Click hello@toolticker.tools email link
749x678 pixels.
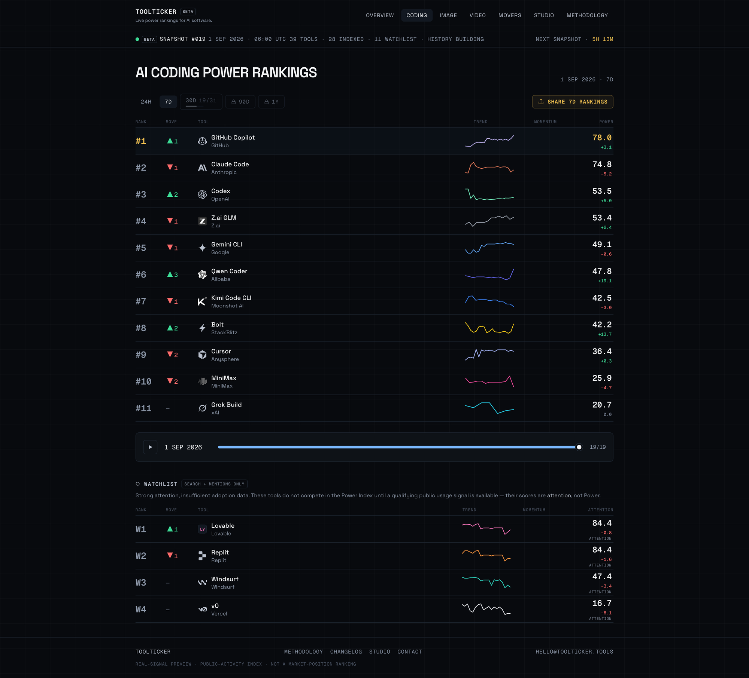point(574,651)
